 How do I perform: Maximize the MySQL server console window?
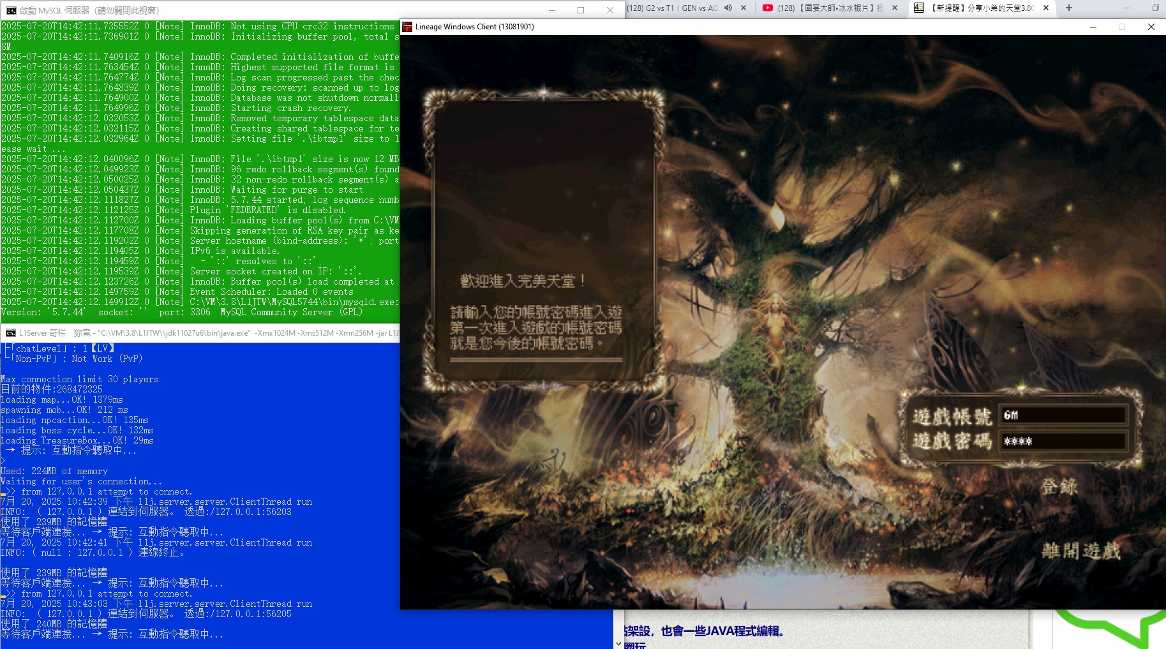pos(581,10)
